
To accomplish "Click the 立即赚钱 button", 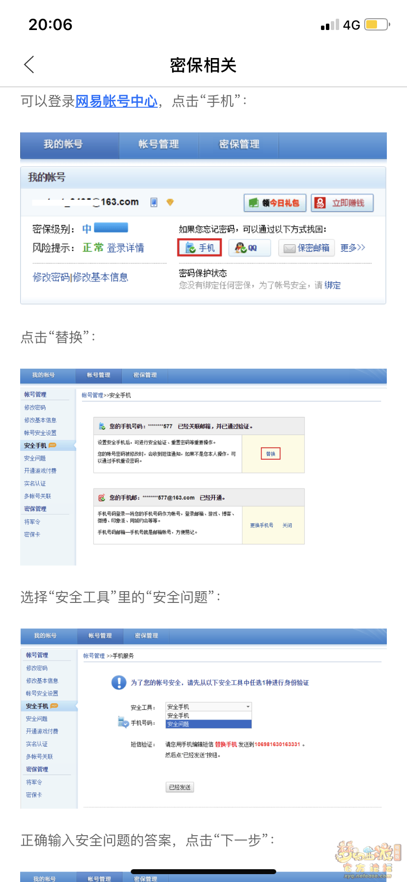I will tap(342, 203).
